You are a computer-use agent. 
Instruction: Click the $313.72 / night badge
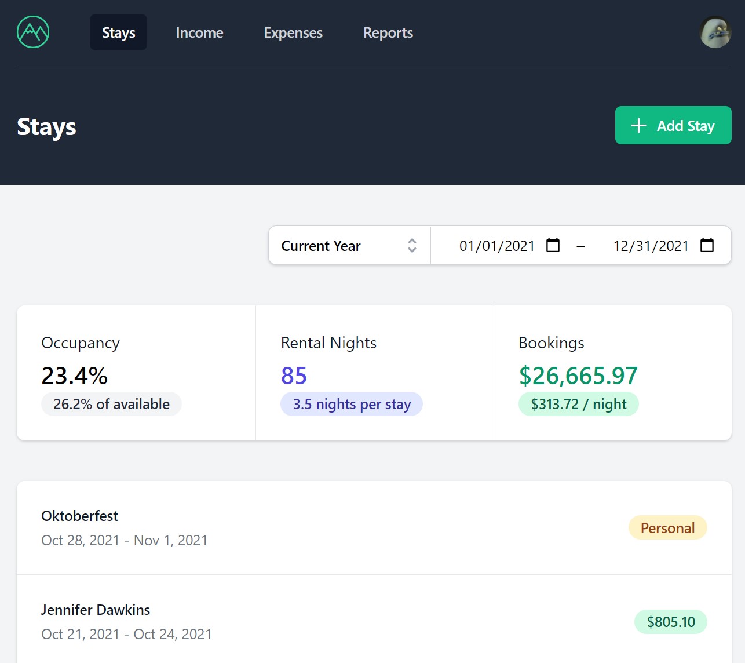tap(578, 404)
